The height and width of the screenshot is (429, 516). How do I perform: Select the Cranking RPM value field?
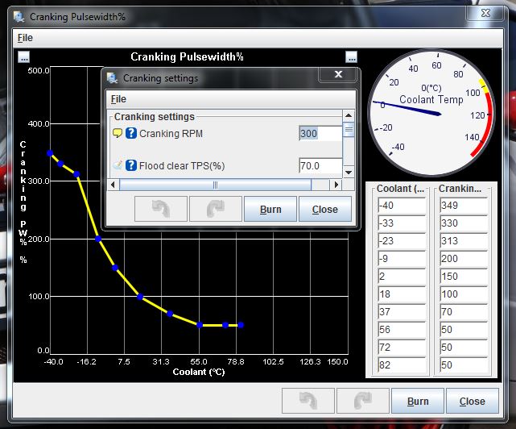pyautogui.click(x=320, y=133)
